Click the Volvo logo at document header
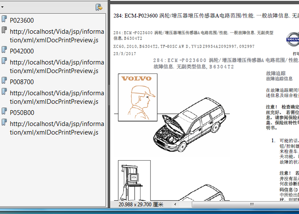 (x=293, y=39)
